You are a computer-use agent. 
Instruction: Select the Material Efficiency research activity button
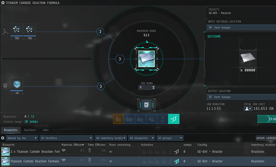pos(129,119)
